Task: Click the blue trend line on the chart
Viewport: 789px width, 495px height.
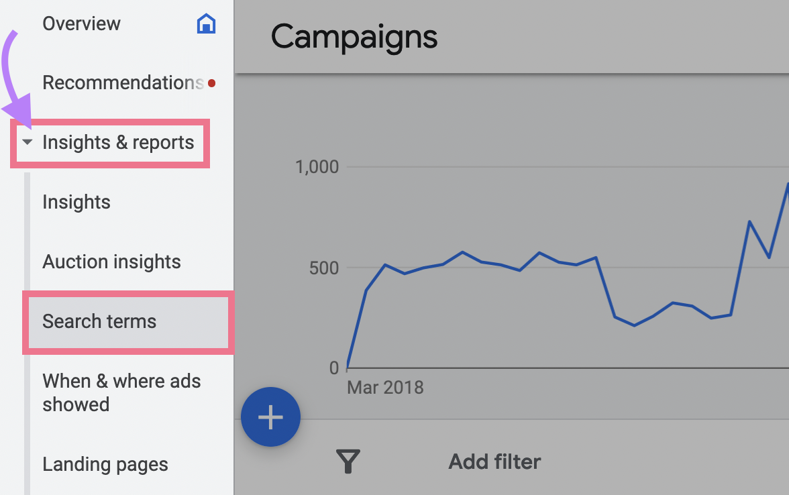Action: click(x=470, y=262)
